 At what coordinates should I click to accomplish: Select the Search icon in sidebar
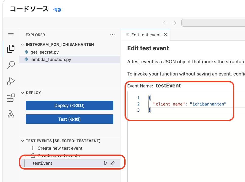point(11,65)
